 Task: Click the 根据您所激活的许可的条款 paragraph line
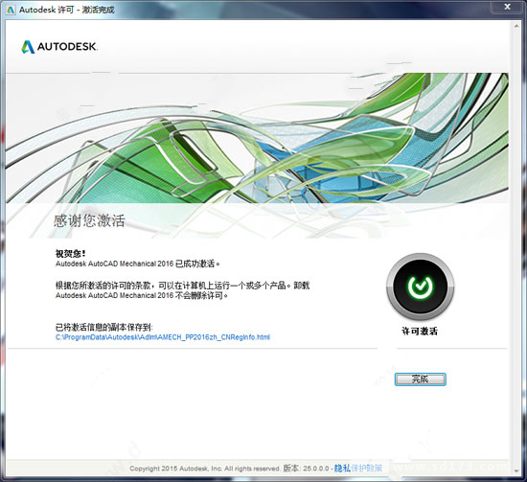click(x=182, y=286)
